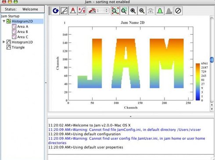
Task: Click the auto-scale counts peak icon
Action: (x=73, y=10)
